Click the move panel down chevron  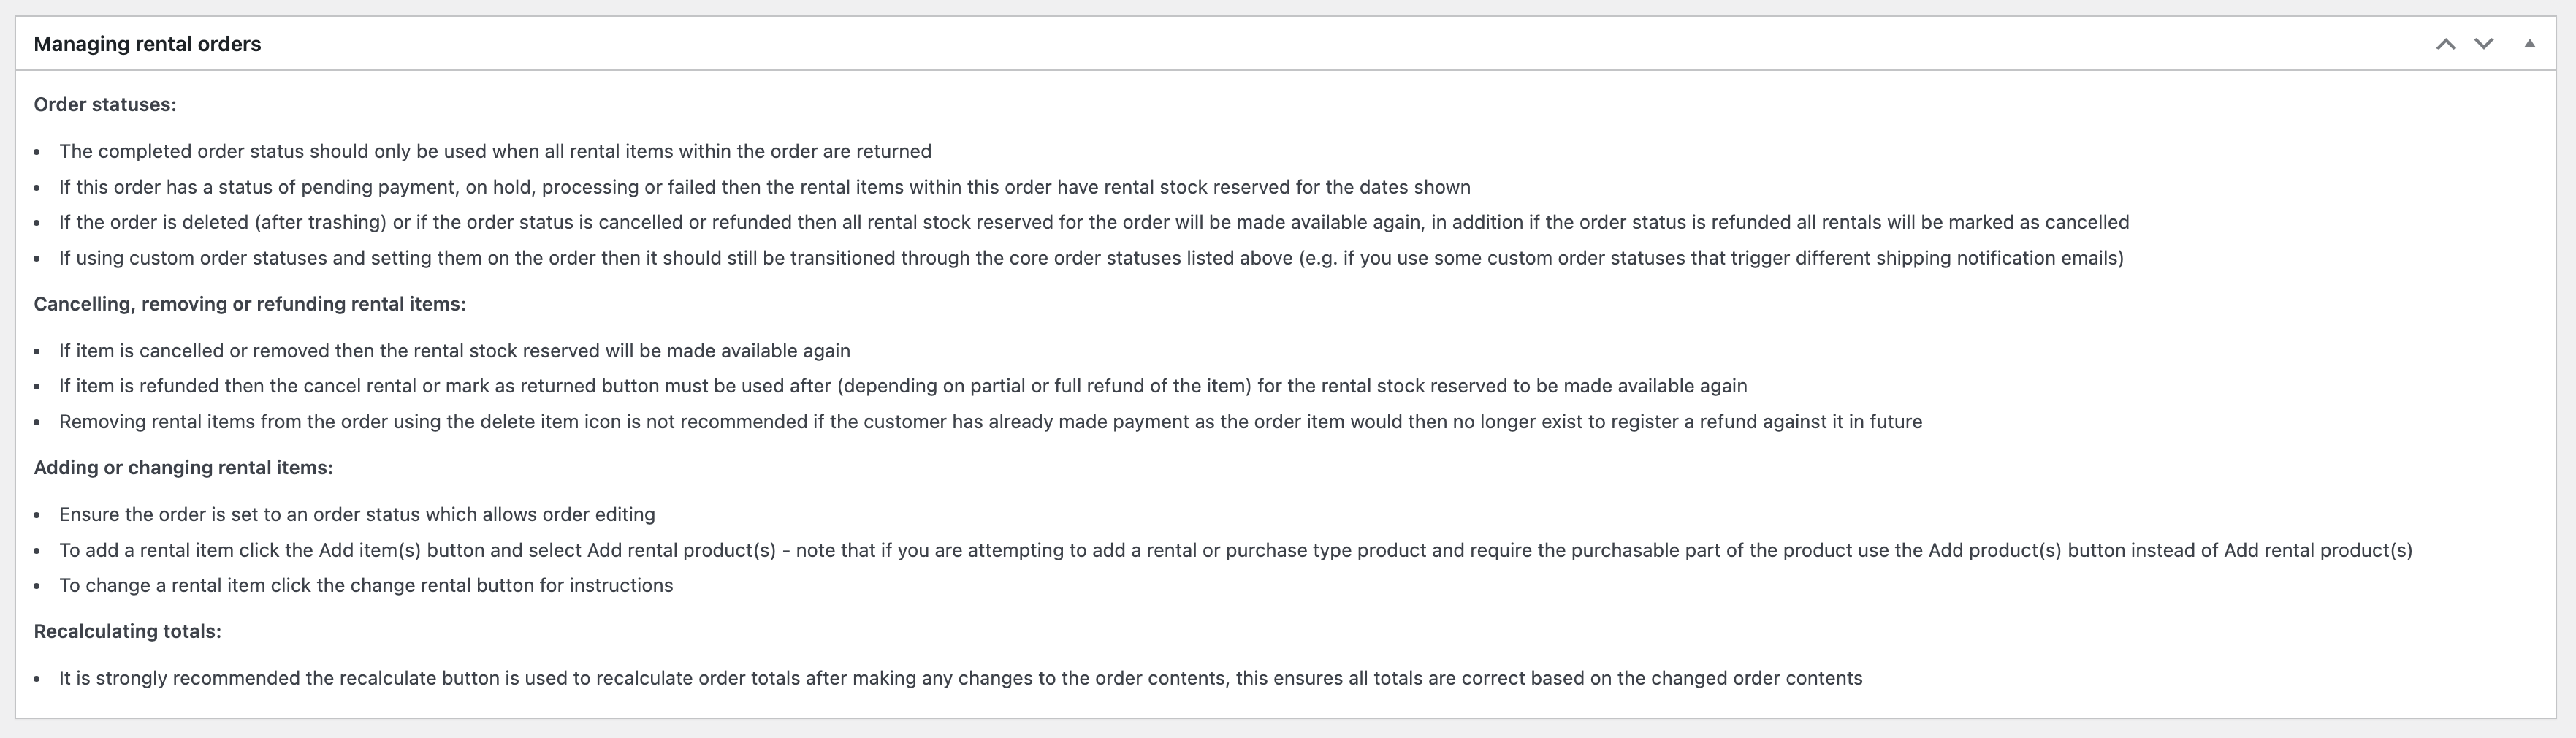(x=2484, y=44)
